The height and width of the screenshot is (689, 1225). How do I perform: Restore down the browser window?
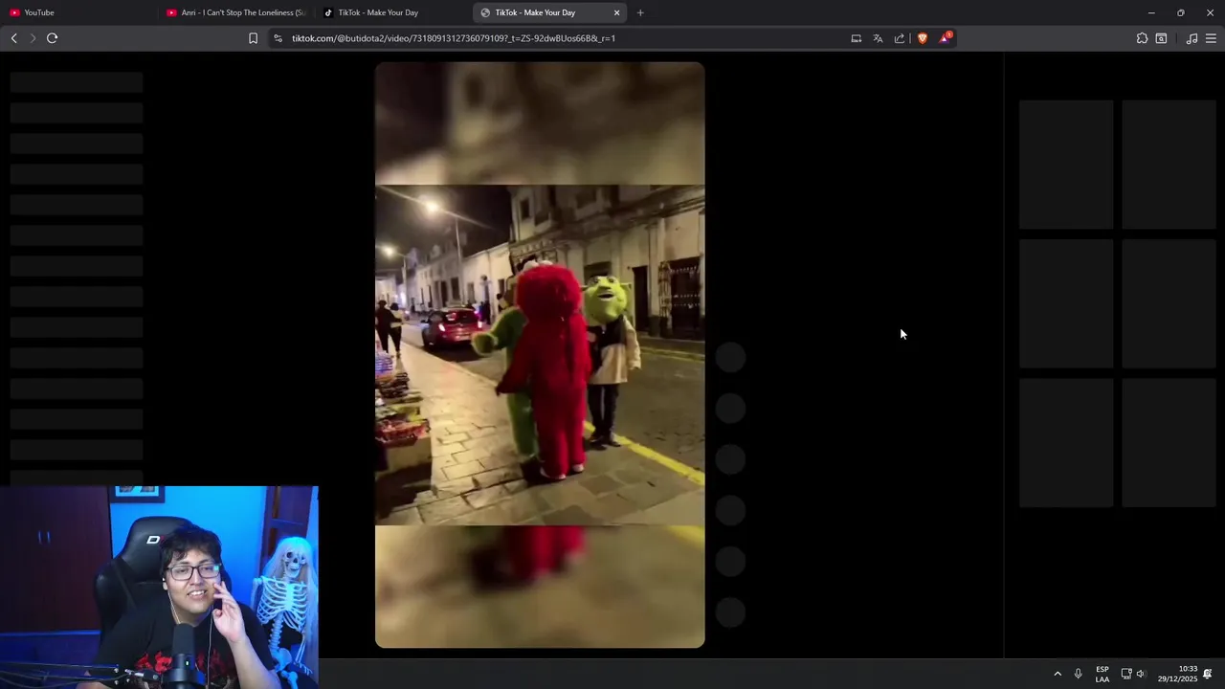pyautogui.click(x=1181, y=12)
